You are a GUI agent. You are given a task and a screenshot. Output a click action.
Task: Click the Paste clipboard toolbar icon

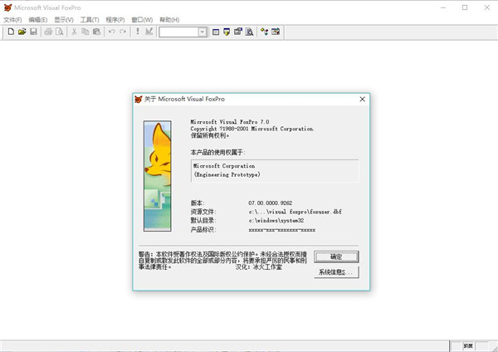96,32
